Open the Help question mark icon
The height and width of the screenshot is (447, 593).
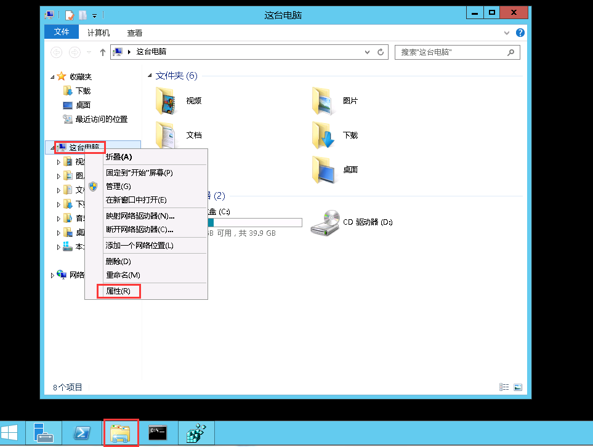520,33
